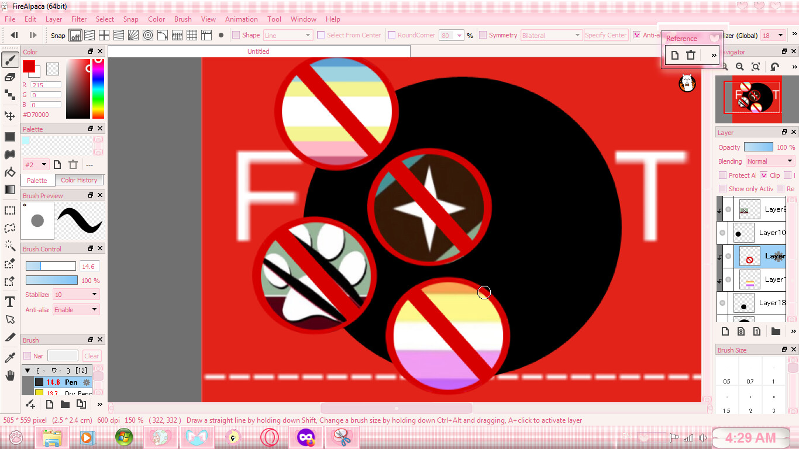
Task: Click the rainbow hue strip in Color panel
Action: [98, 89]
